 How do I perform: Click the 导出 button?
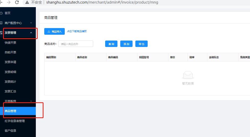tap(142, 44)
